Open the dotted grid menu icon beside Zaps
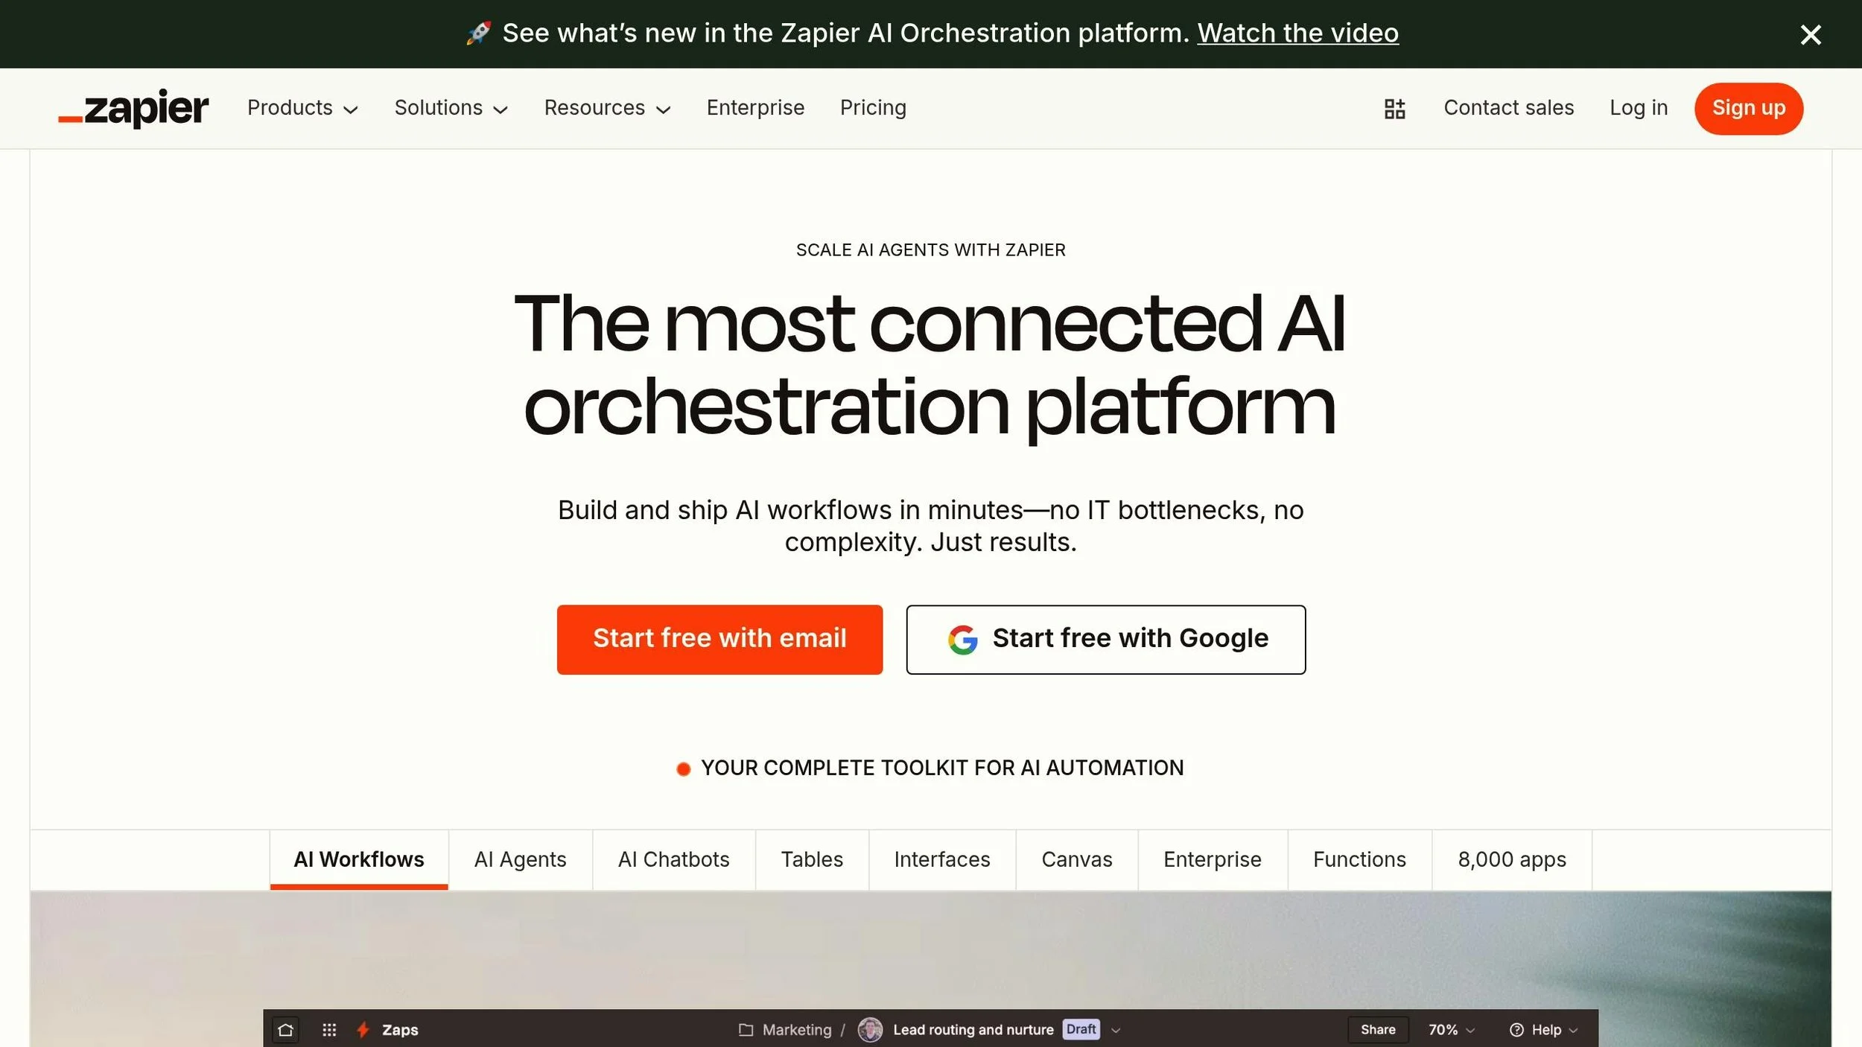The height and width of the screenshot is (1047, 1862). coord(329,1030)
